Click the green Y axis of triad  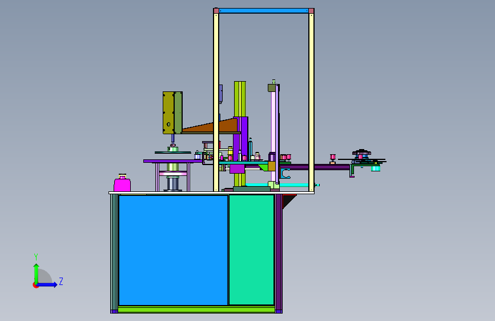tap(37, 274)
